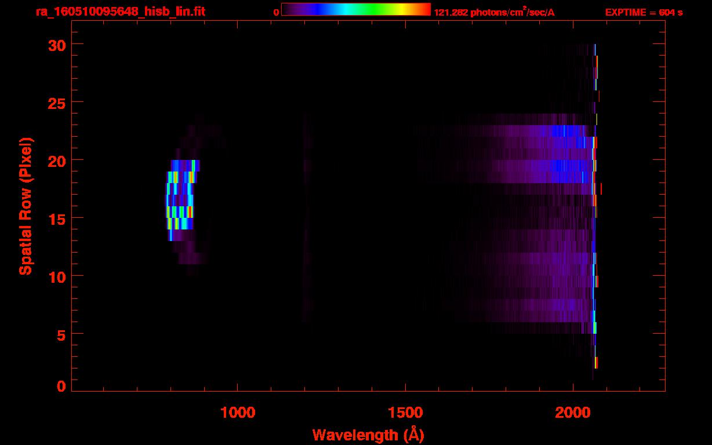This screenshot has height=445, width=712.
Task: Click the y-axis tick label 10
Action: click(x=56, y=276)
